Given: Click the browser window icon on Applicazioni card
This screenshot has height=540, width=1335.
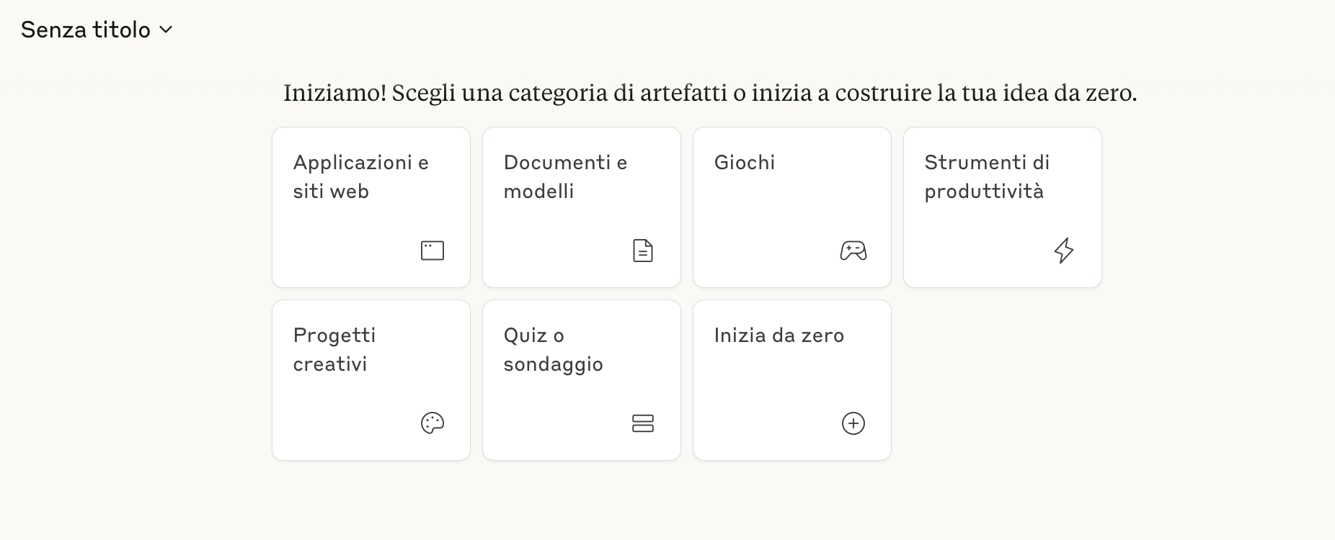Looking at the screenshot, I should (x=433, y=251).
